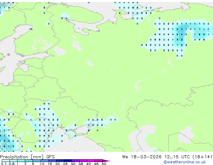Select the '30' legend scale label
Image resolution: width=213 pixels, height=165 pixels.
click(73, 164)
